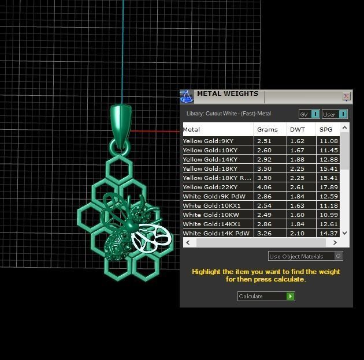Select the White Gold:10KW row
This screenshot has height=360, width=364.
261,215
